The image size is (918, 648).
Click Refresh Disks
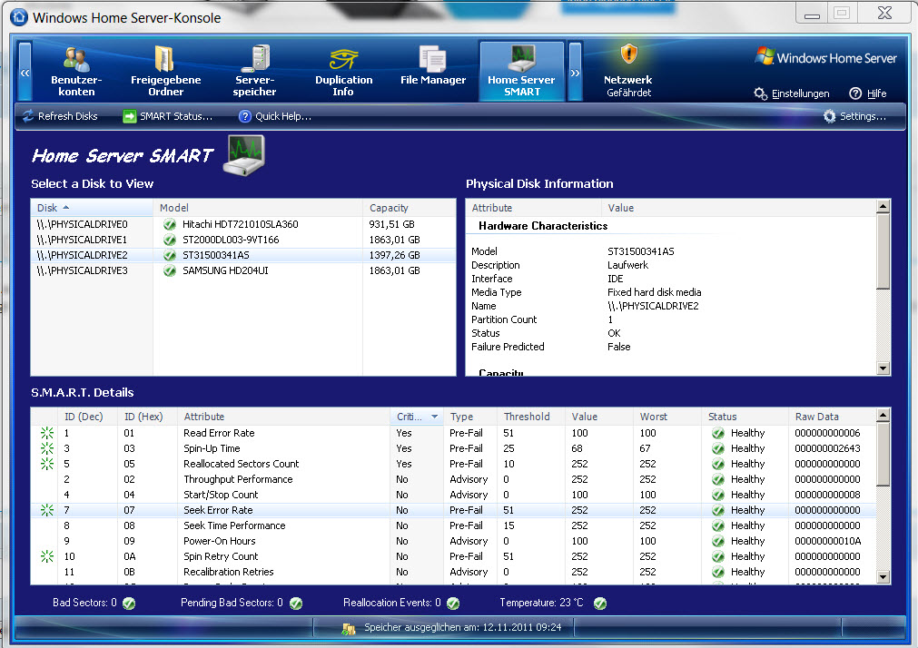(x=60, y=116)
